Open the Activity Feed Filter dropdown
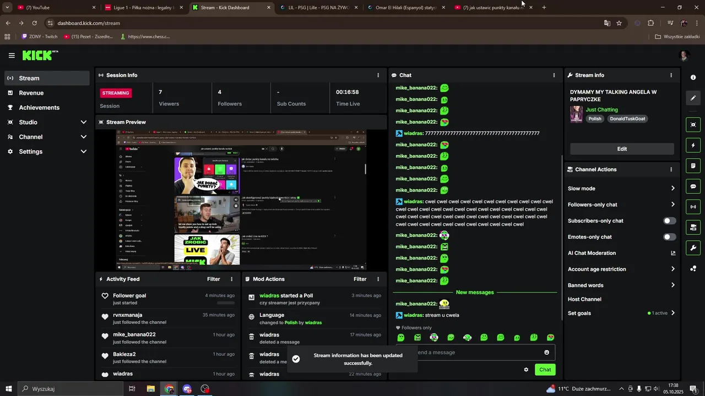The image size is (705, 396). click(x=214, y=279)
